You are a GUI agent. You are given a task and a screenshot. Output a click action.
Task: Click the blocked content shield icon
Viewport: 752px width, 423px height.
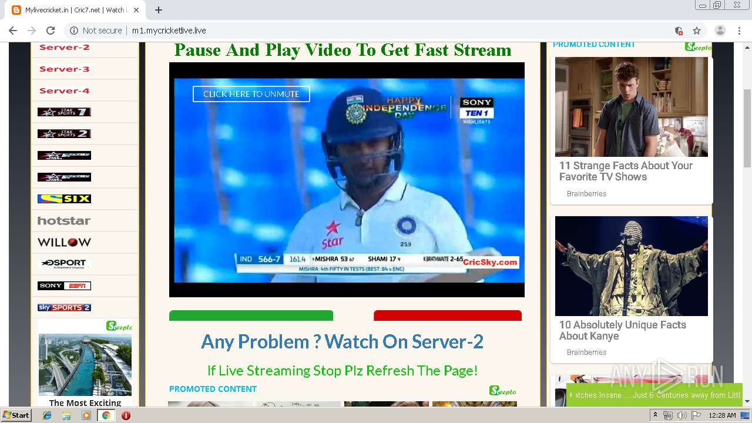(x=679, y=31)
